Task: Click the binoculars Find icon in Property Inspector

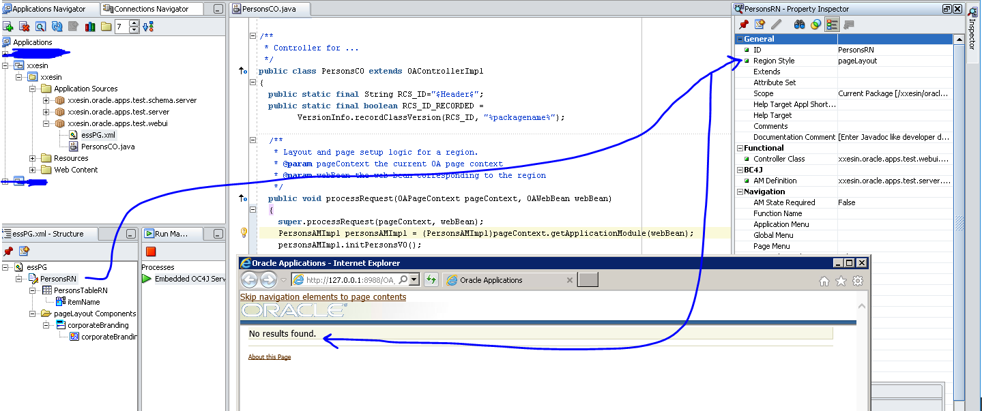Action: 800,25
